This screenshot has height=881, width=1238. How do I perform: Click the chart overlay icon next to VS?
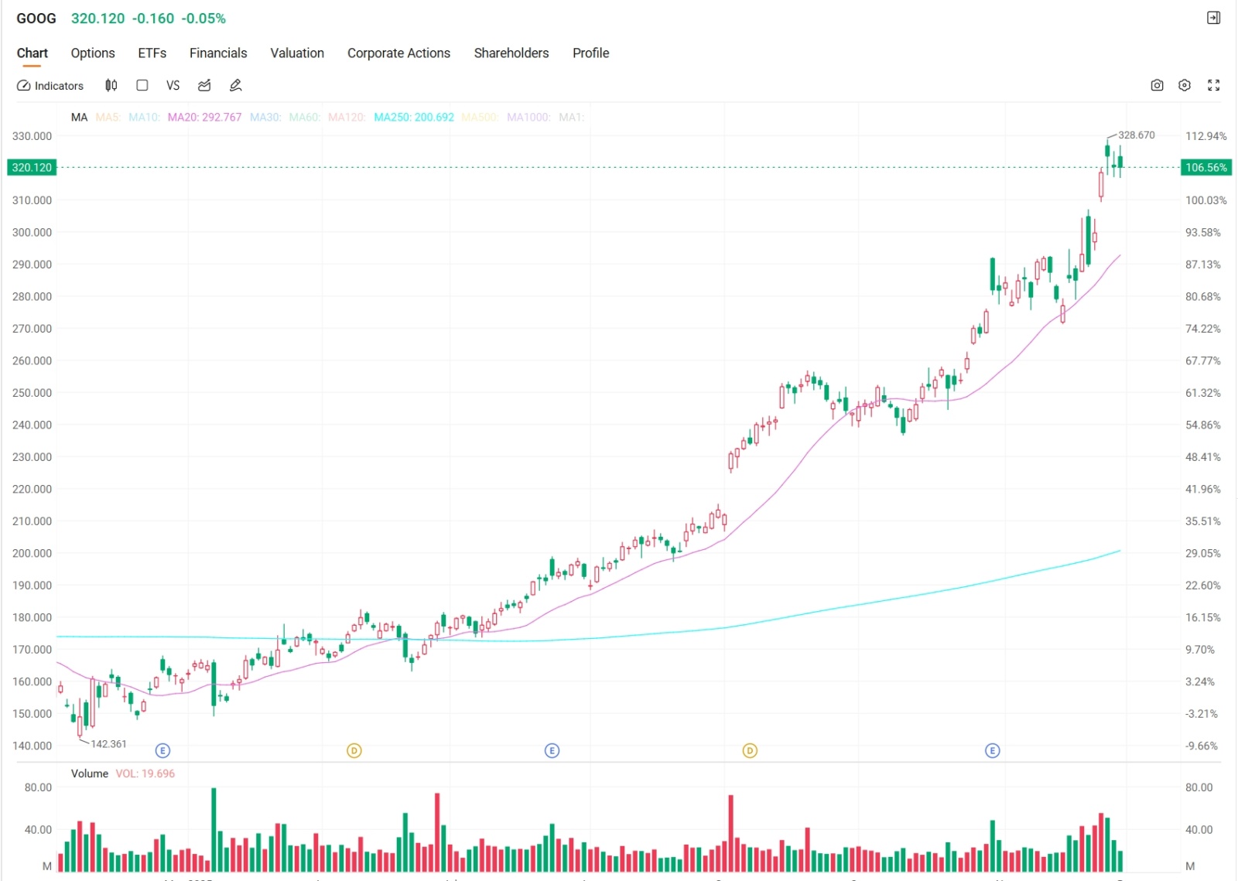click(x=204, y=86)
